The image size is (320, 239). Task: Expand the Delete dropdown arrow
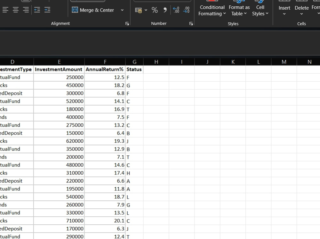pyautogui.click(x=302, y=14)
